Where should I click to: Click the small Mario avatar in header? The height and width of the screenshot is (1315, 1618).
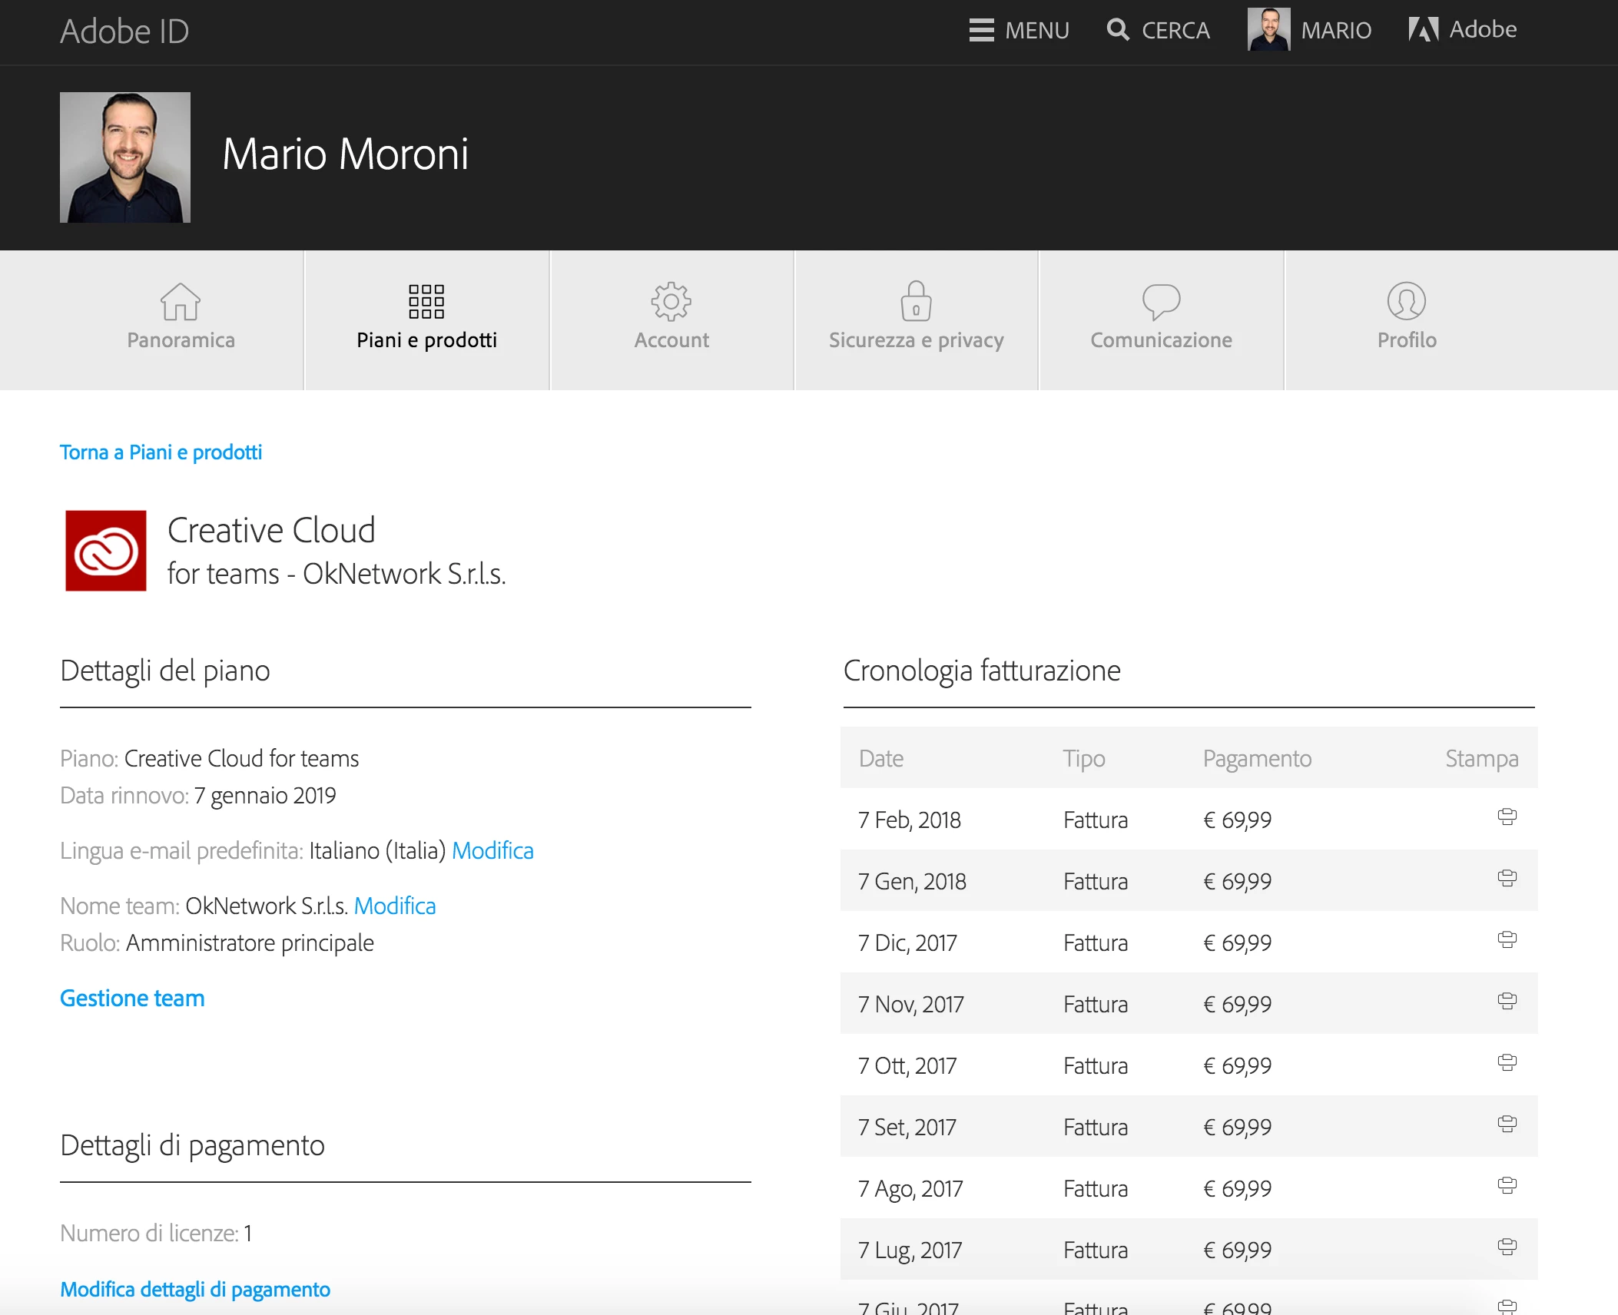1268,30
